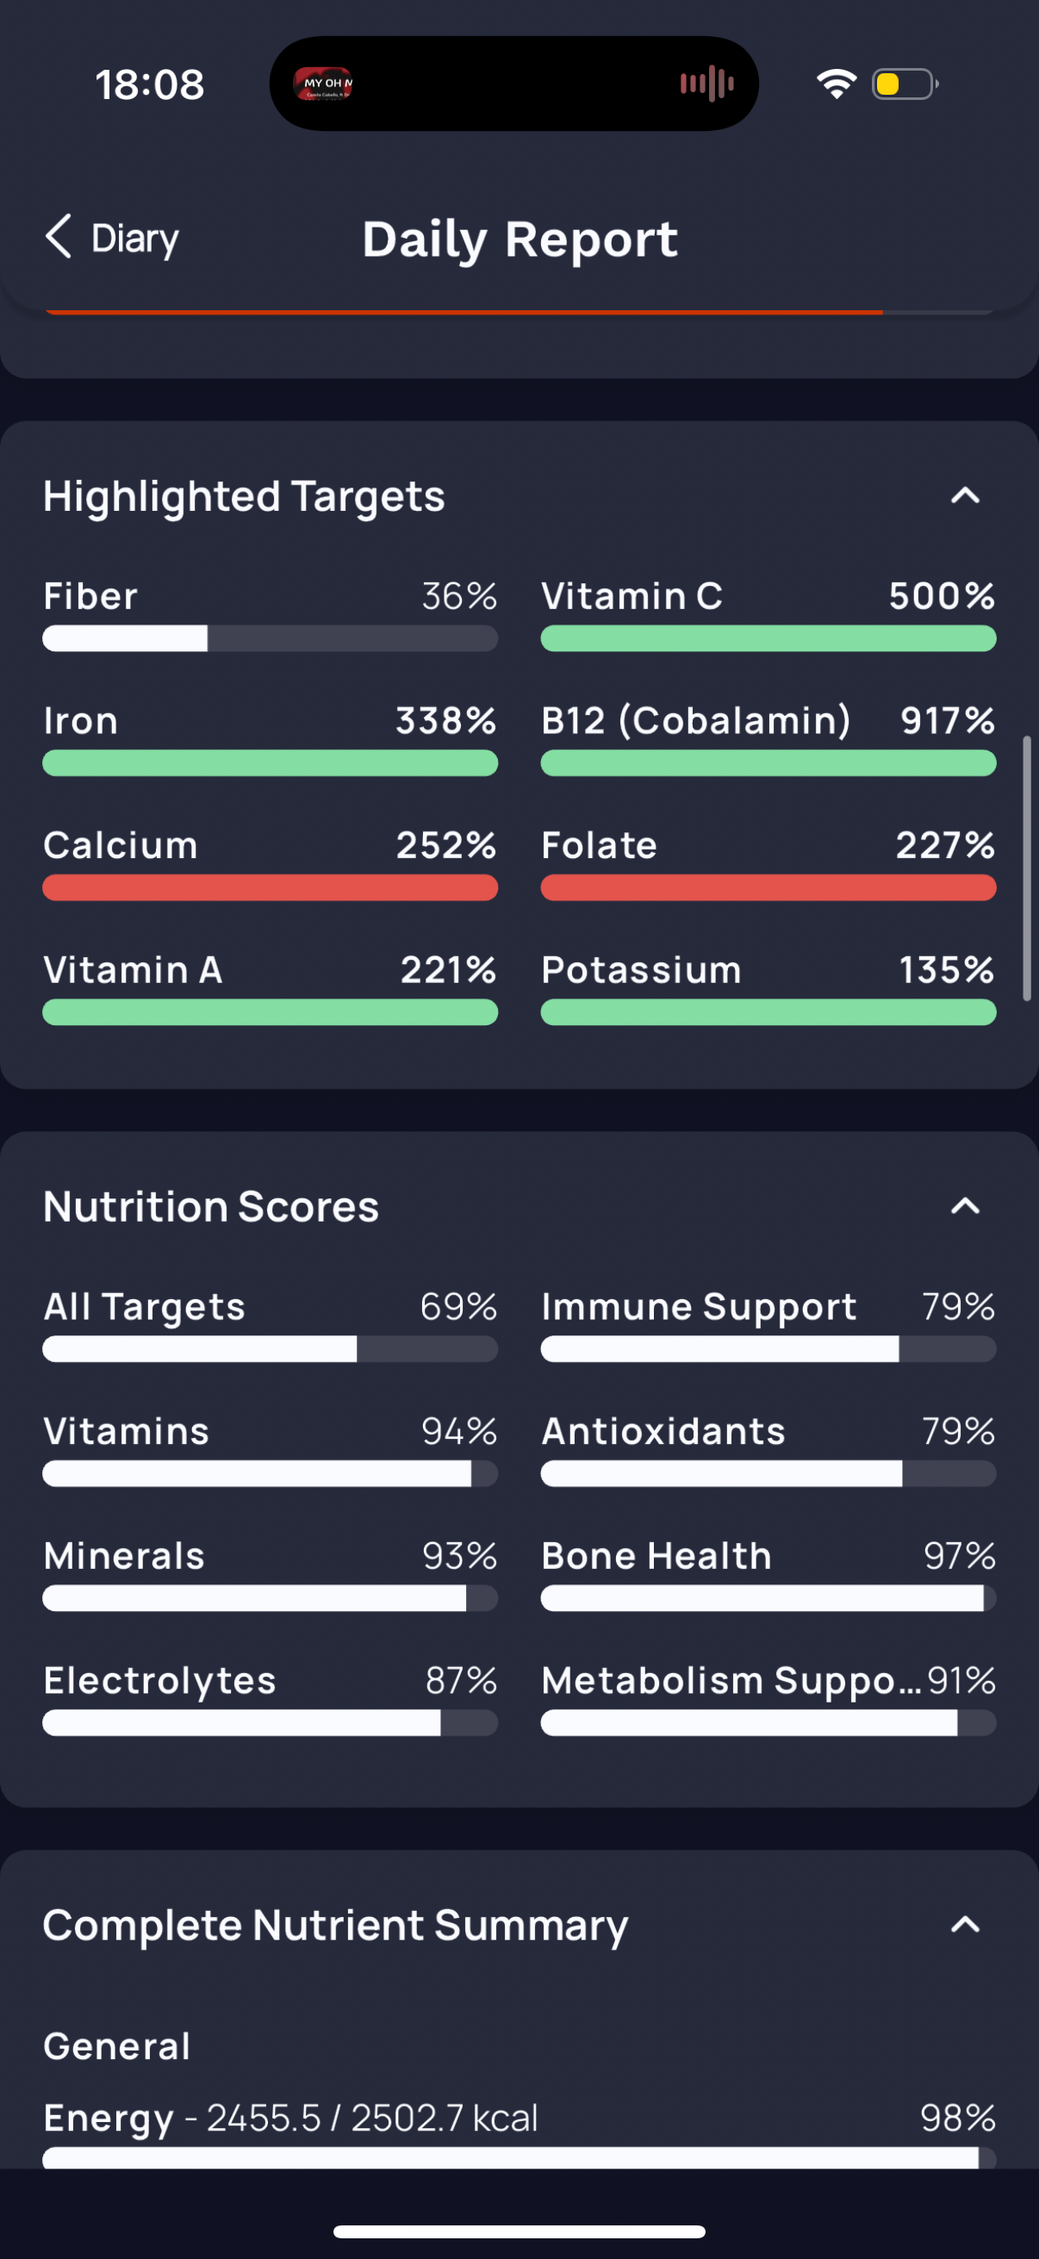The image size is (1039, 2259).
Task: Select the B12 (Cobalamin) target
Action: (768, 738)
